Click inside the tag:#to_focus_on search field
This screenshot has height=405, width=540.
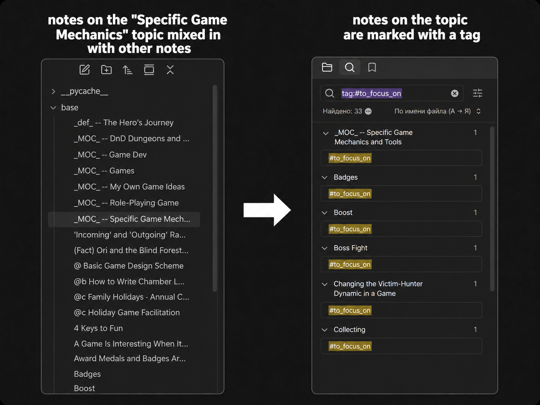pyautogui.click(x=392, y=93)
